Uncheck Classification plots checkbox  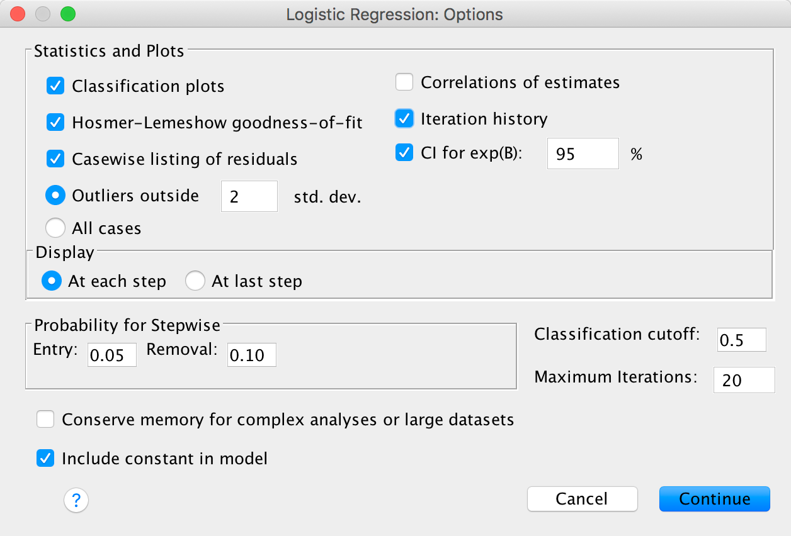point(56,86)
